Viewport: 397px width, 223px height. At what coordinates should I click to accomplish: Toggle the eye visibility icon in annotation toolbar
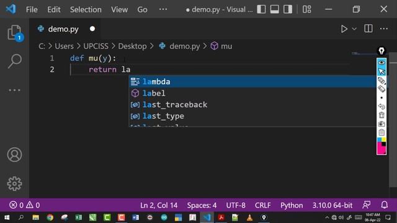click(381, 63)
